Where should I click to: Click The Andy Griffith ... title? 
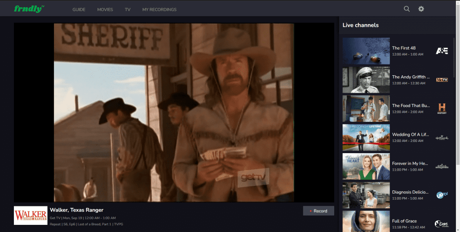411,77
